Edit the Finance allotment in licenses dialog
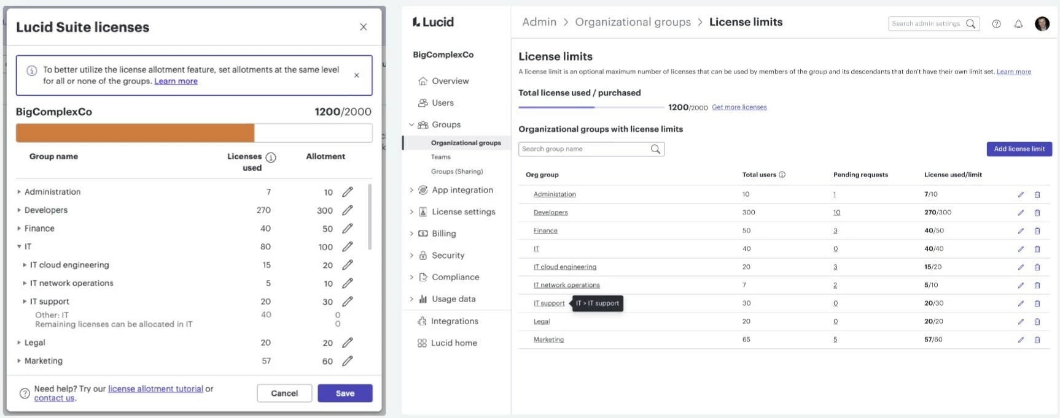 coord(348,229)
